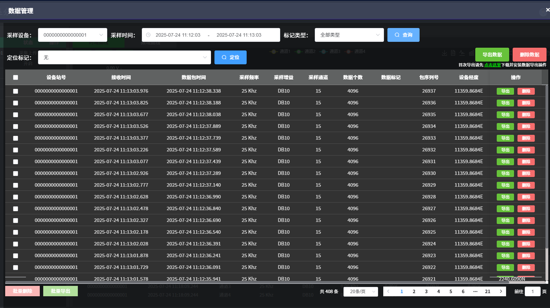The width and height of the screenshot is (550, 308).
Task: Check the row with packet number 26936
Action: tap(16, 103)
